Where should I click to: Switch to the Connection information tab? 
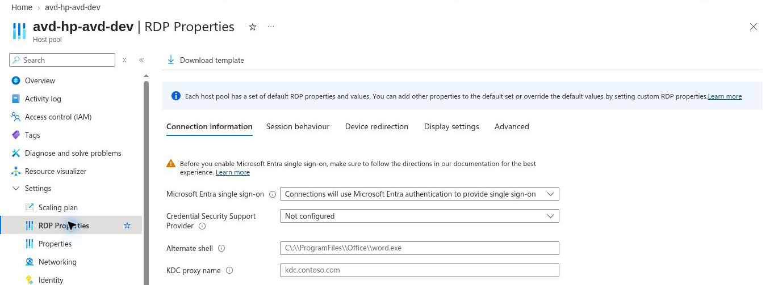210,126
